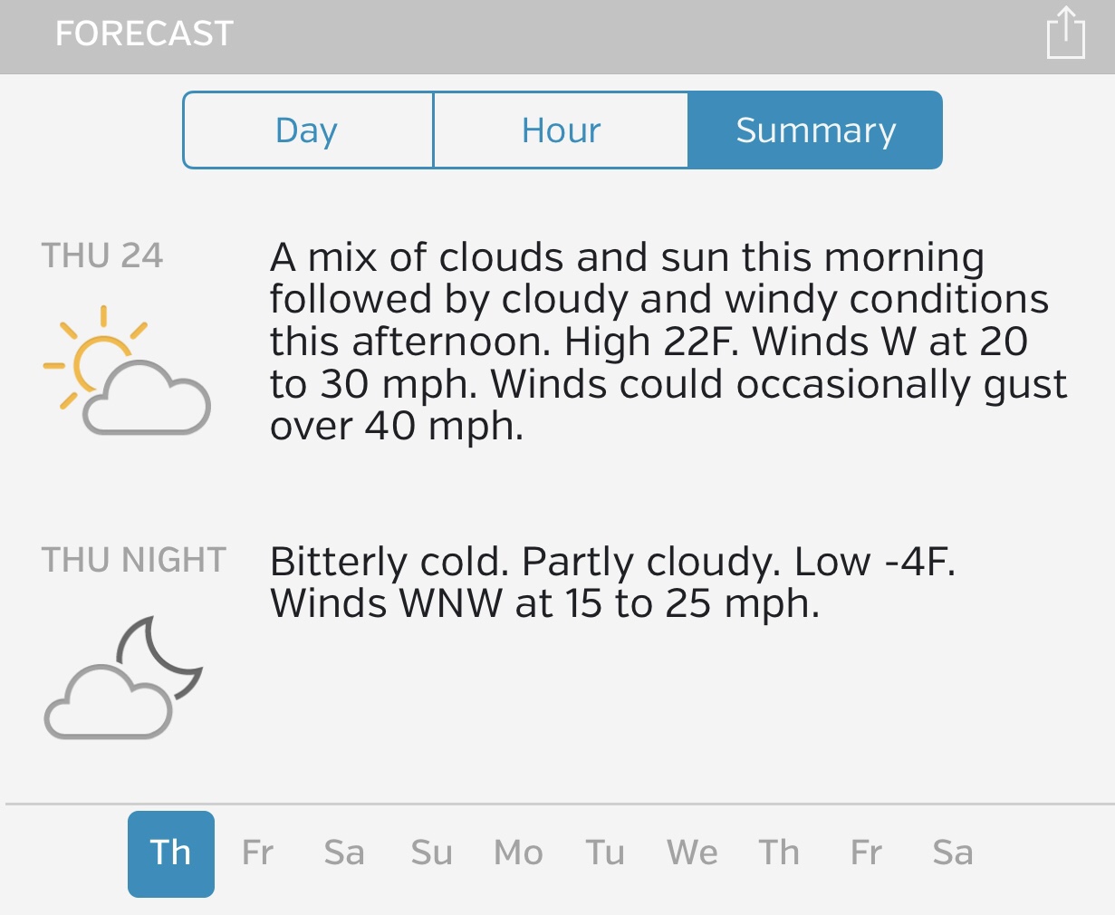The image size is (1115, 915).
Task: Open next week's Th forecast after We
Action: 779,853
